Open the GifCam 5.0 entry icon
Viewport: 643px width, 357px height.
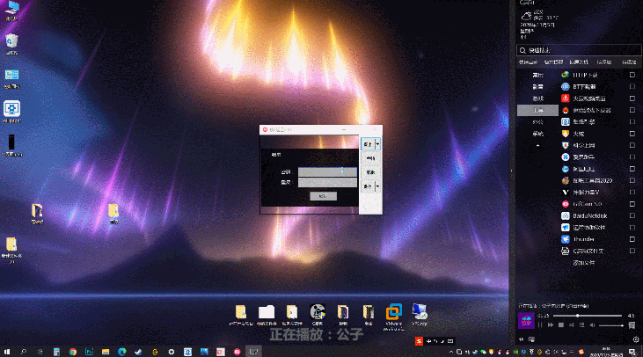565,202
